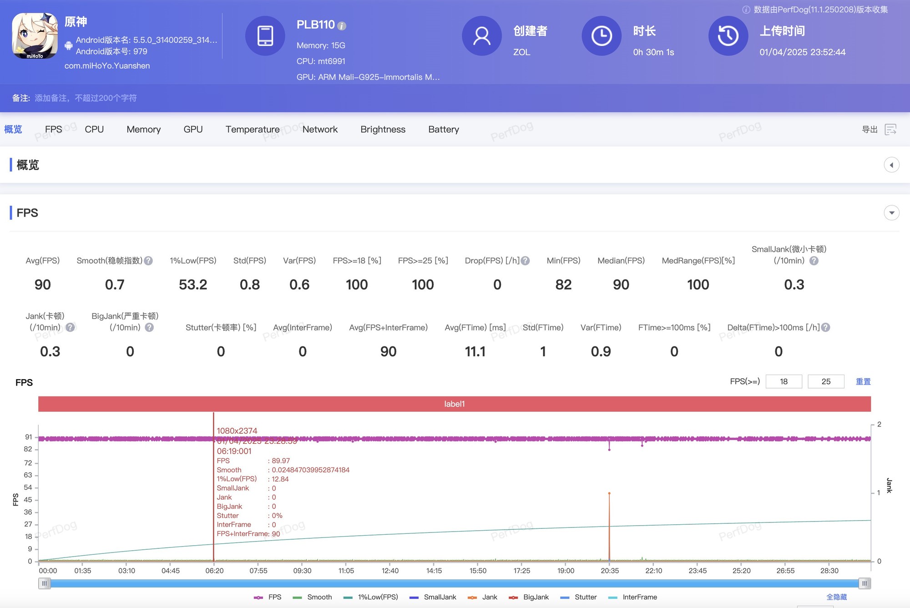
Task: Expand the label1 red bar
Action: click(454, 404)
